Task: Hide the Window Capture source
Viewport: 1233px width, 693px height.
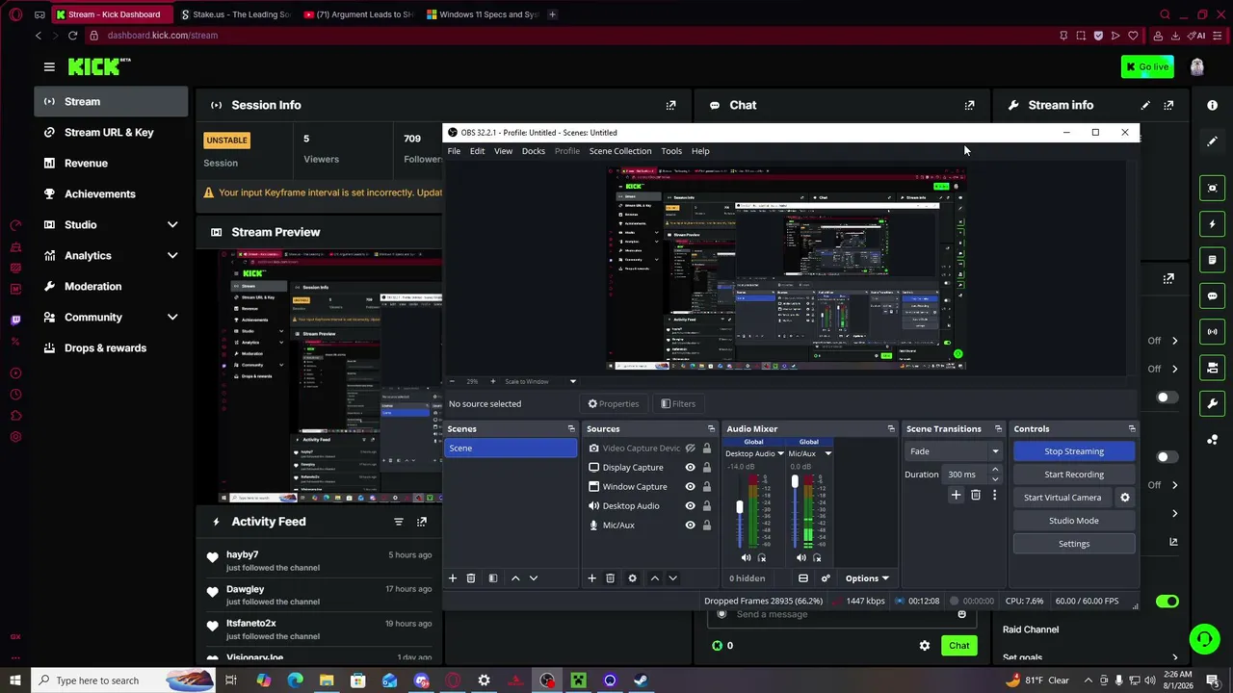Action: pyautogui.click(x=690, y=487)
